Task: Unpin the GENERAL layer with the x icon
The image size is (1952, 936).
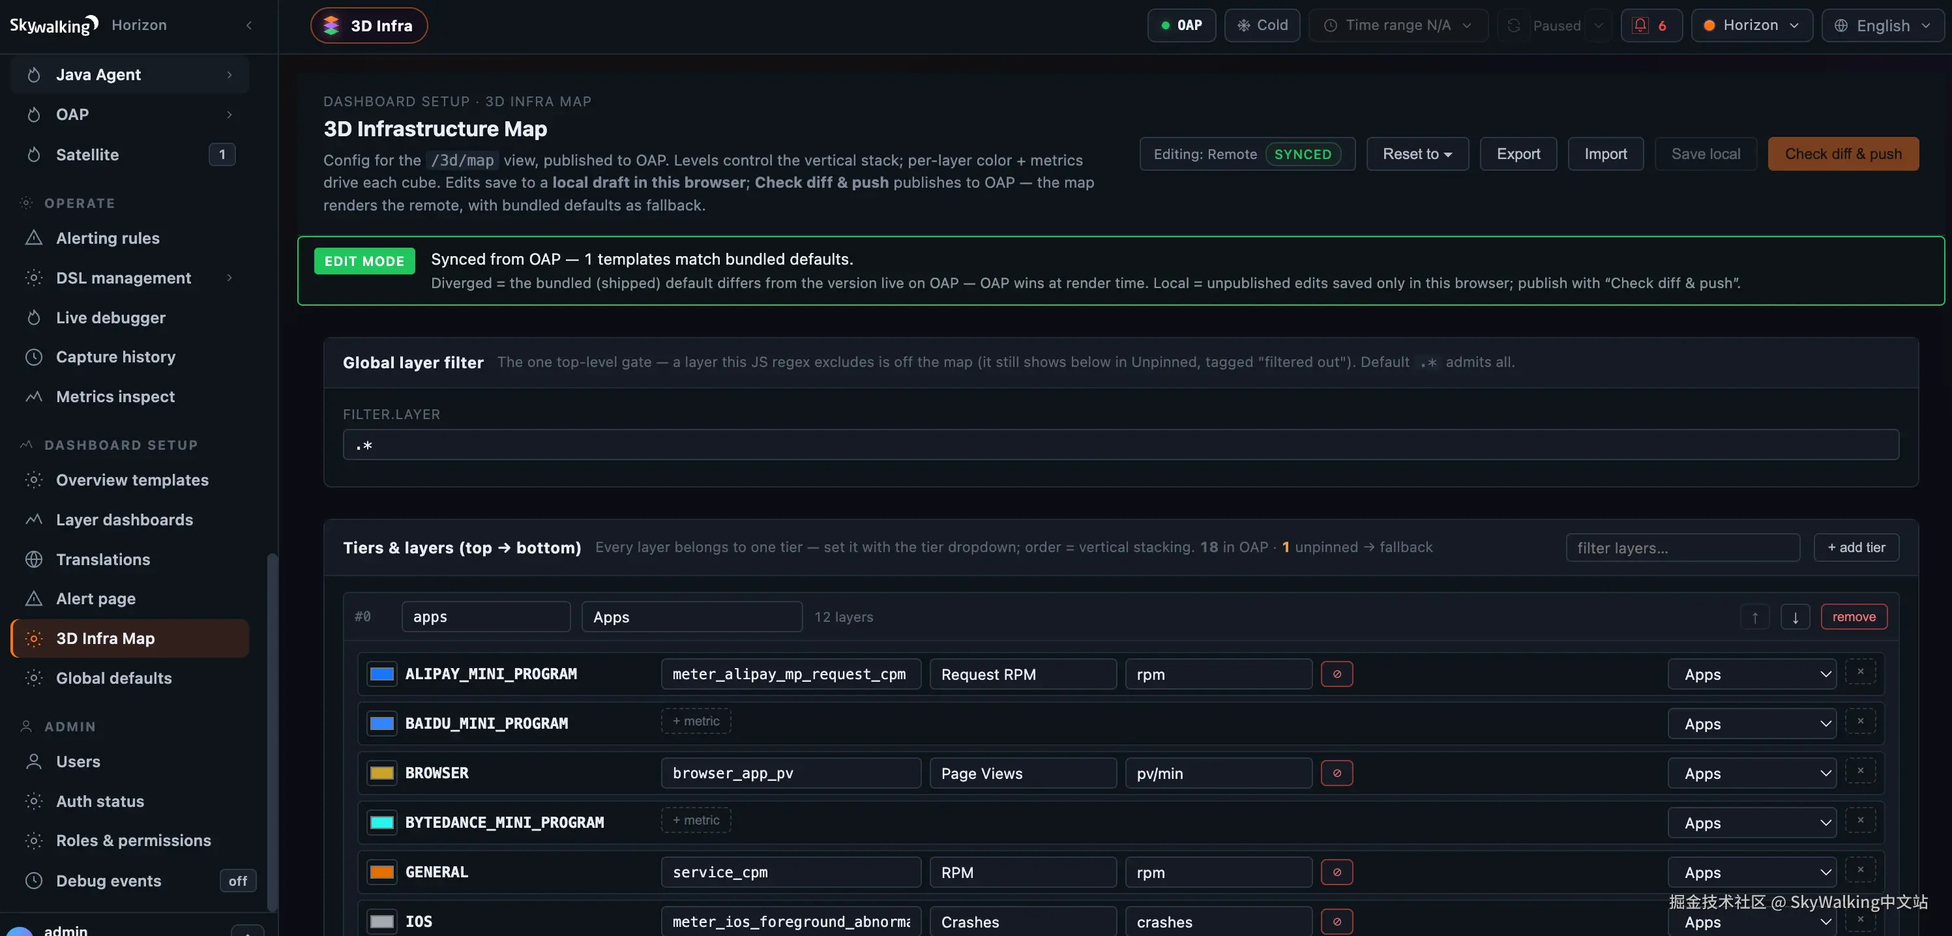Action: (1860, 870)
